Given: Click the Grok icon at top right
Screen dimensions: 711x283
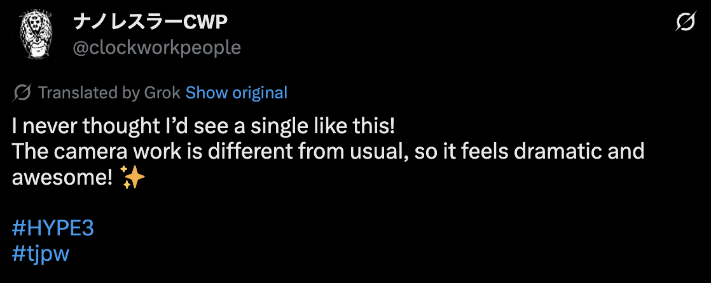Looking at the screenshot, I should [686, 23].
